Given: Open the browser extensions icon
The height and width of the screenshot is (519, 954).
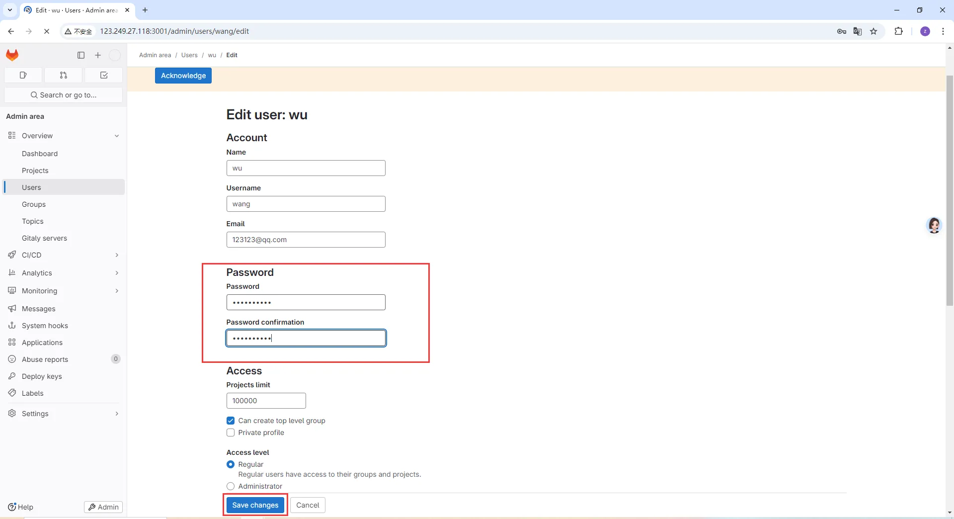Looking at the screenshot, I should point(898,31).
